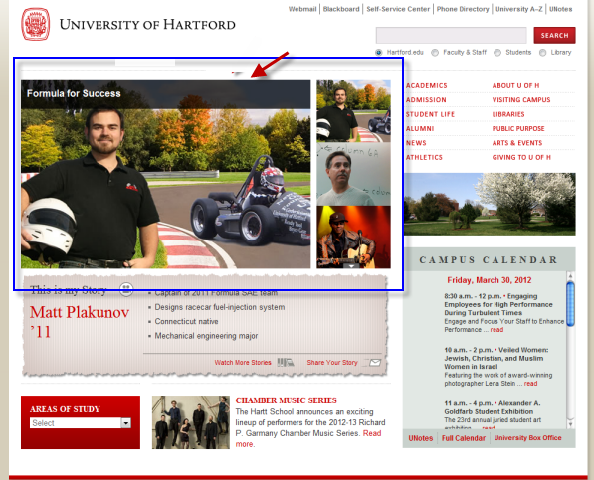Click the calendar scrollbar down arrow
594x480 pixels.
coord(570,424)
